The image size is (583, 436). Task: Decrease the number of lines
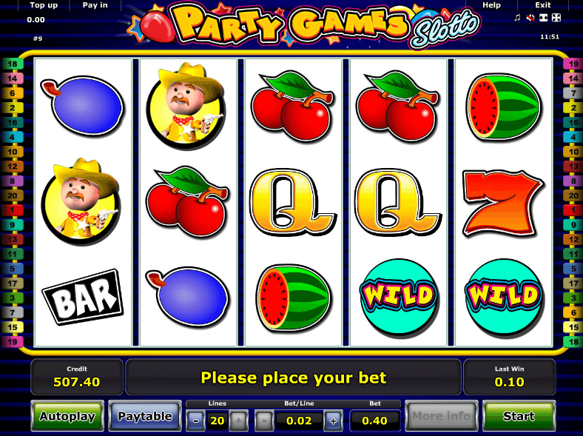click(x=195, y=420)
